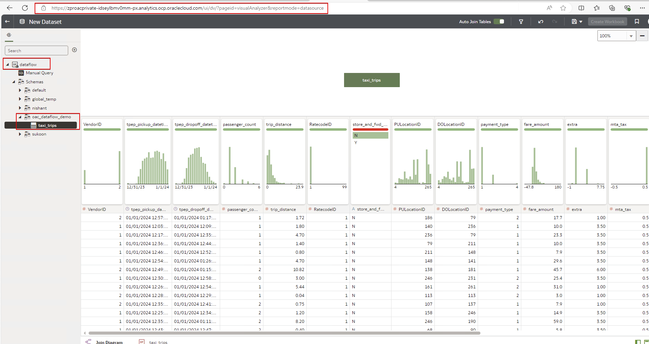Click the connections panel icon above Search
Viewport: 649px width, 344px height.
click(x=9, y=35)
